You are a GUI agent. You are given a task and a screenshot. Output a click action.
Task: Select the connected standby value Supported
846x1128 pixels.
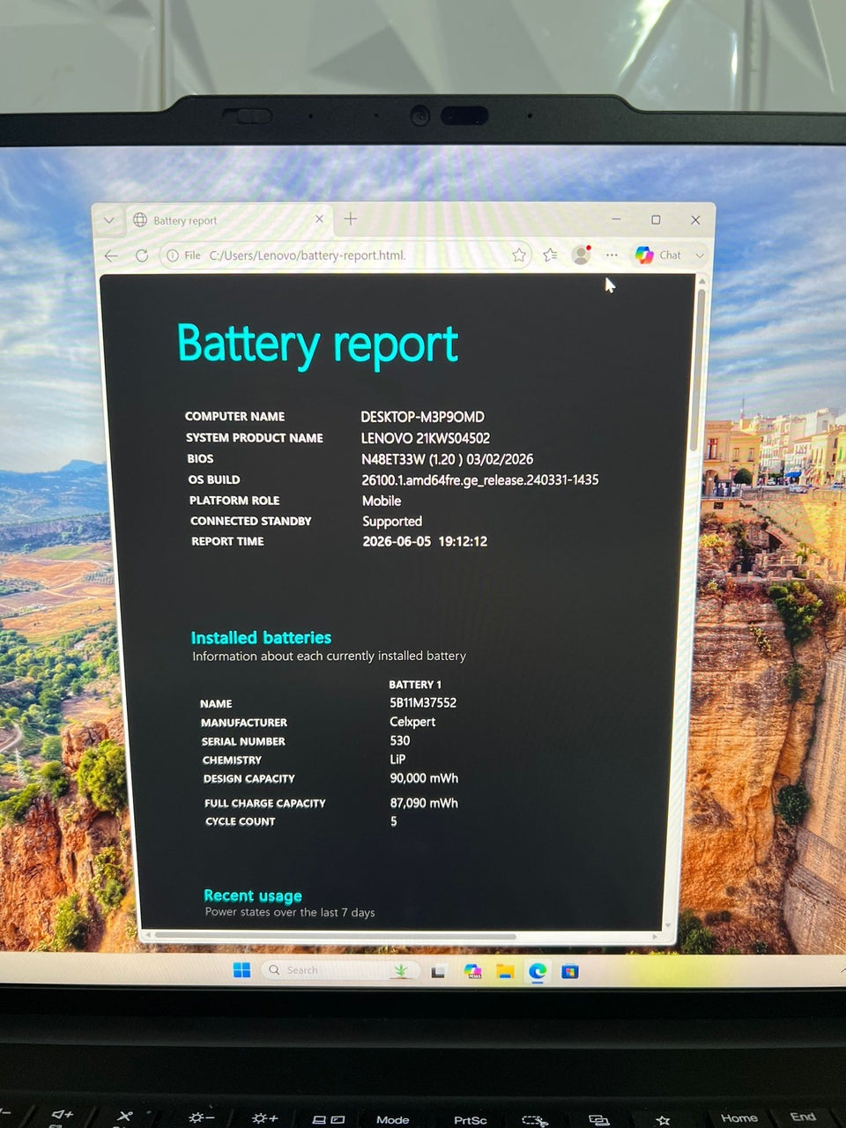point(392,522)
